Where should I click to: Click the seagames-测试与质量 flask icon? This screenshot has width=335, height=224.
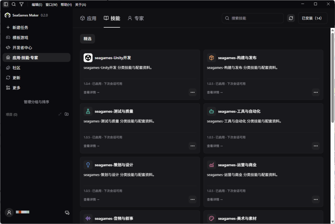pyautogui.click(x=88, y=111)
